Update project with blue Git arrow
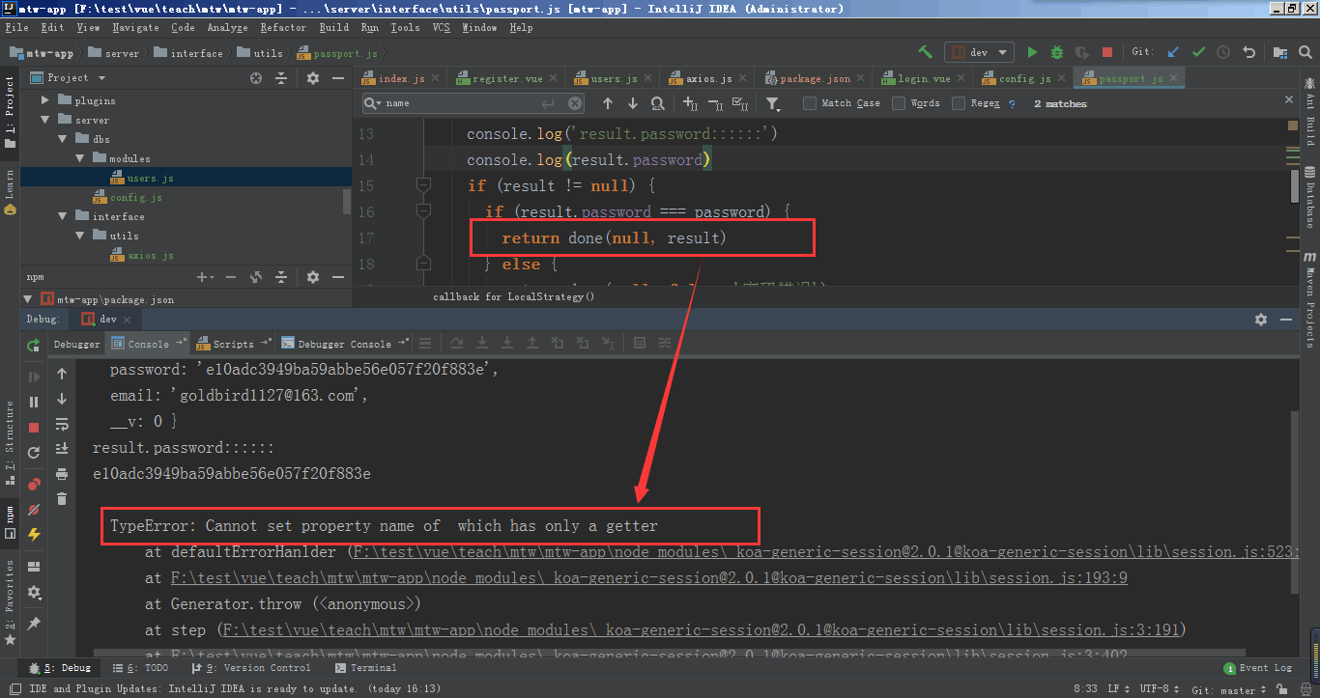The height and width of the screenshot is (698, 1320). pos(1173,53)
